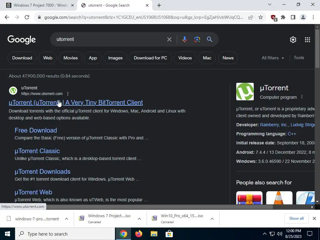Open more options in µTorrent knowledge panel

click(302, 97)
